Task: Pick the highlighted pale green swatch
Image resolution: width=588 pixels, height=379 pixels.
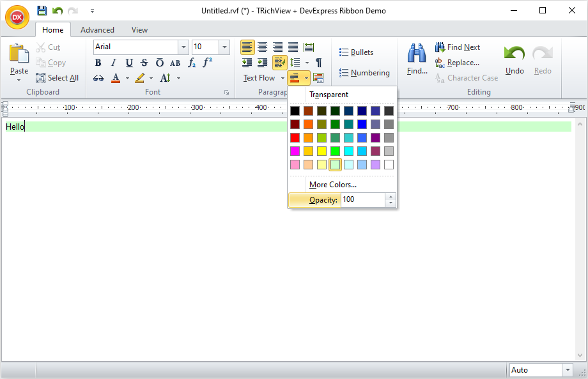Action: pyautogui.click(x=336, y=164)
